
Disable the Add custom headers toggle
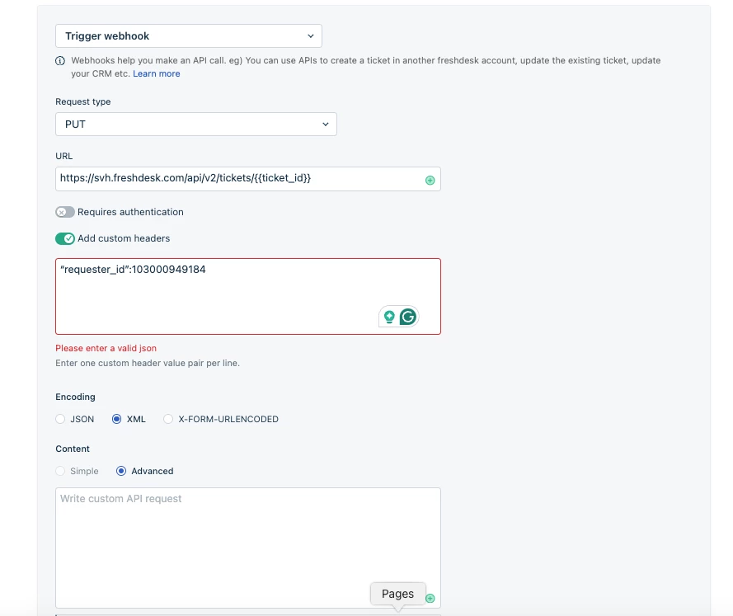65,239
